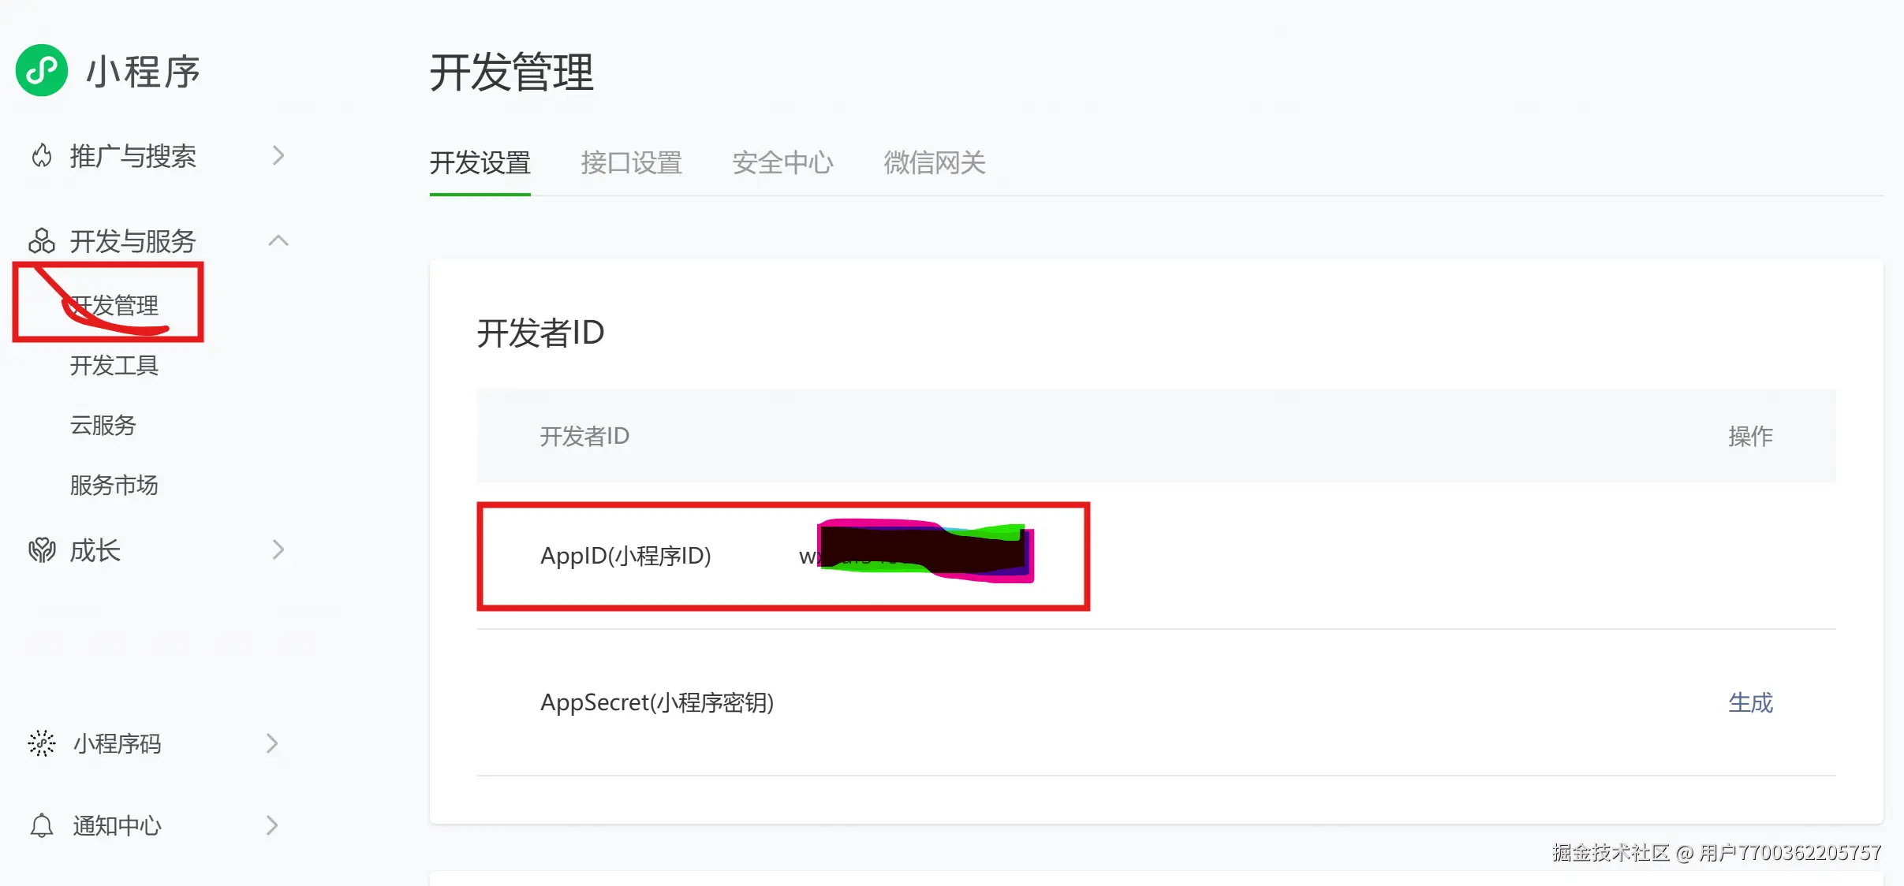Click the heart-hands icon beside 成长
The height and width of the screenshot is (886, 1904).
42,550
